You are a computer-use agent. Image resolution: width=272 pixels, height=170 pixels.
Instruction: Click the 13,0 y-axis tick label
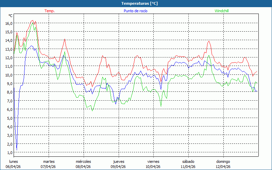tap(9, 49)
